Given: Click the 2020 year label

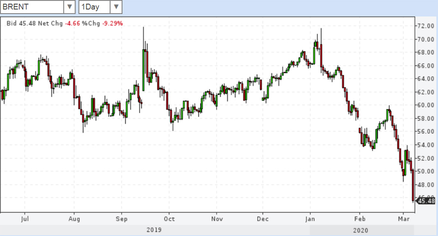Looking at the screenshot, I should click(x=361, y=231).
